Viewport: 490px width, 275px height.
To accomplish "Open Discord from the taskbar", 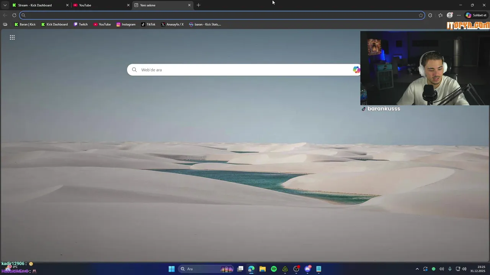I will tap(307, 269).
